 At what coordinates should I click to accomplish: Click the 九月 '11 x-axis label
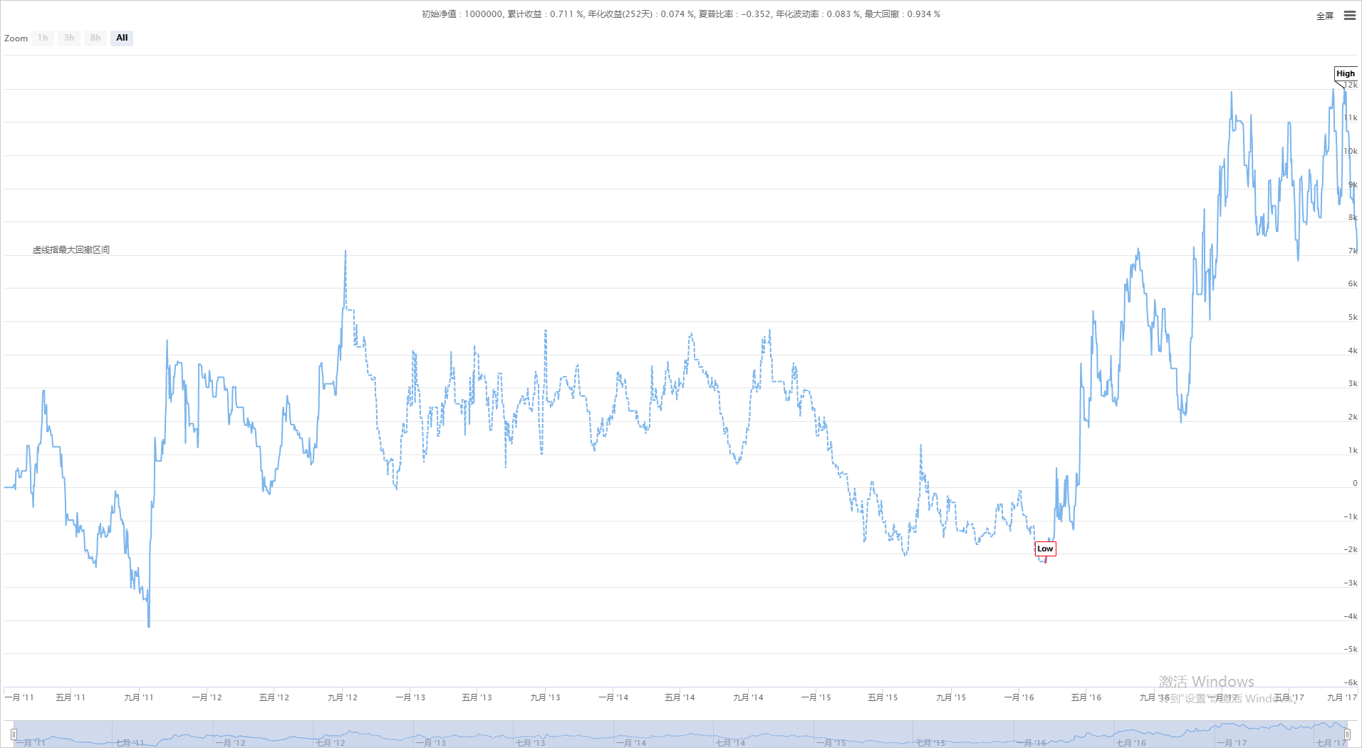click(138, 697)
